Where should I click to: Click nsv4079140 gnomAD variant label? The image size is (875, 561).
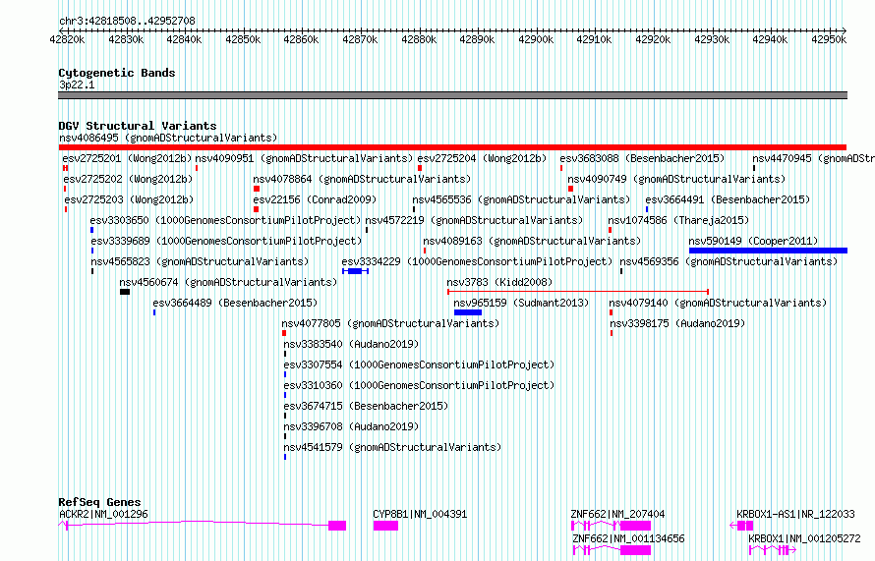pos(718,303)
